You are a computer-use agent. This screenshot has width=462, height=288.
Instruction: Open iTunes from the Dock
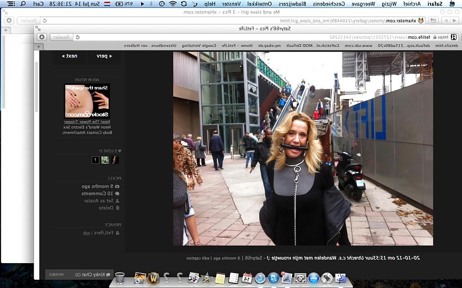(274, 278)
